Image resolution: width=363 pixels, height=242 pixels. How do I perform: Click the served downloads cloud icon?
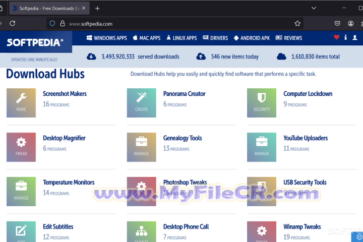tap(91, 56)
